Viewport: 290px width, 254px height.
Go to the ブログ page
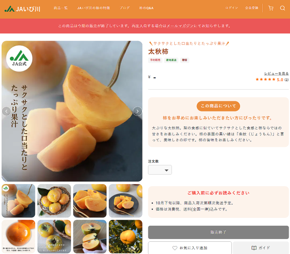[x=125, y=8]
